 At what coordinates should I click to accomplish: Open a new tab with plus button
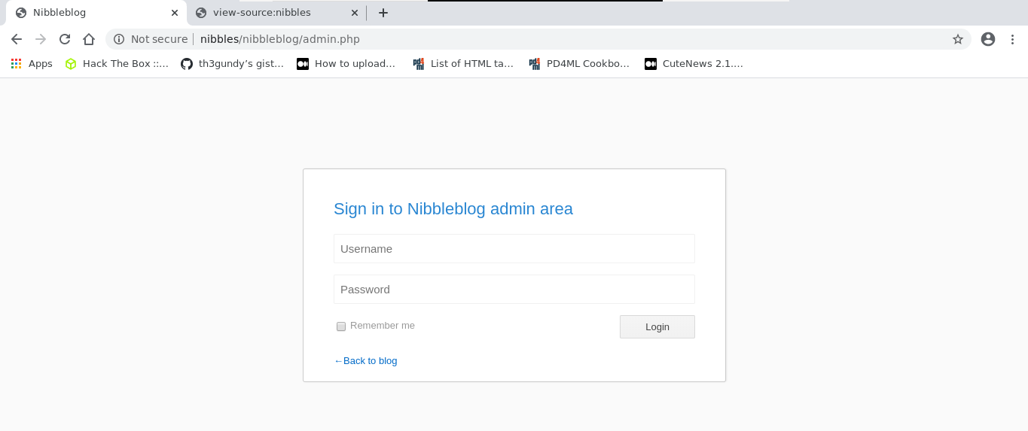tap(383, 13)
